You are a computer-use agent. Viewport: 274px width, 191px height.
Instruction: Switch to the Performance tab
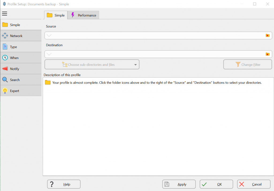[x=83, y=15]
